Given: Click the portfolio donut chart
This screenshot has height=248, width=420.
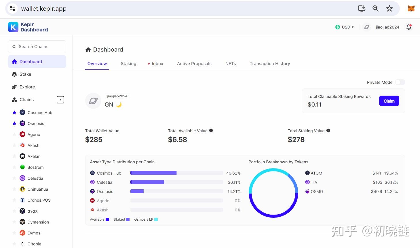Looking at the screenshot, I should pyautogui.click(x=273, y=193).
